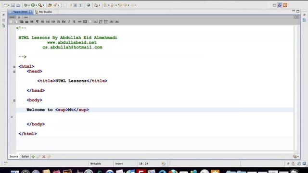Viewport: 308px width, 173px height.
Task: Click the paragraph (¶) formatting icon
Action: tap(37, 22)
